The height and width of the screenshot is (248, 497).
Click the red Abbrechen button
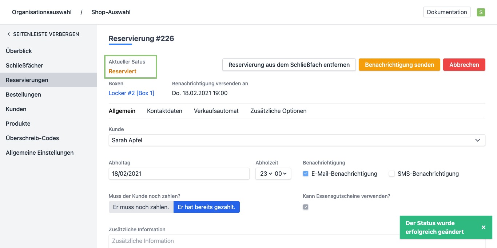464,65
